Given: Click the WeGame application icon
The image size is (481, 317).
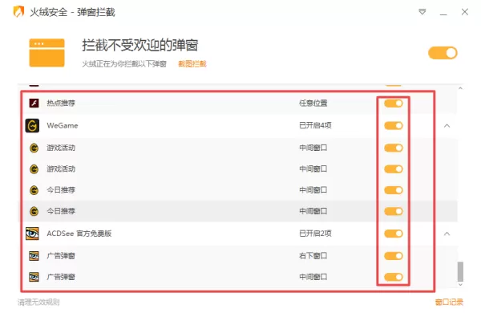Looking at the screenshot, I should (x=32, y=125).
